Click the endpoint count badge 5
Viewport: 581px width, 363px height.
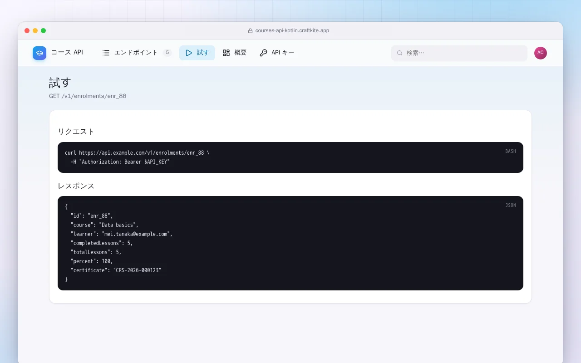point(167,53)
